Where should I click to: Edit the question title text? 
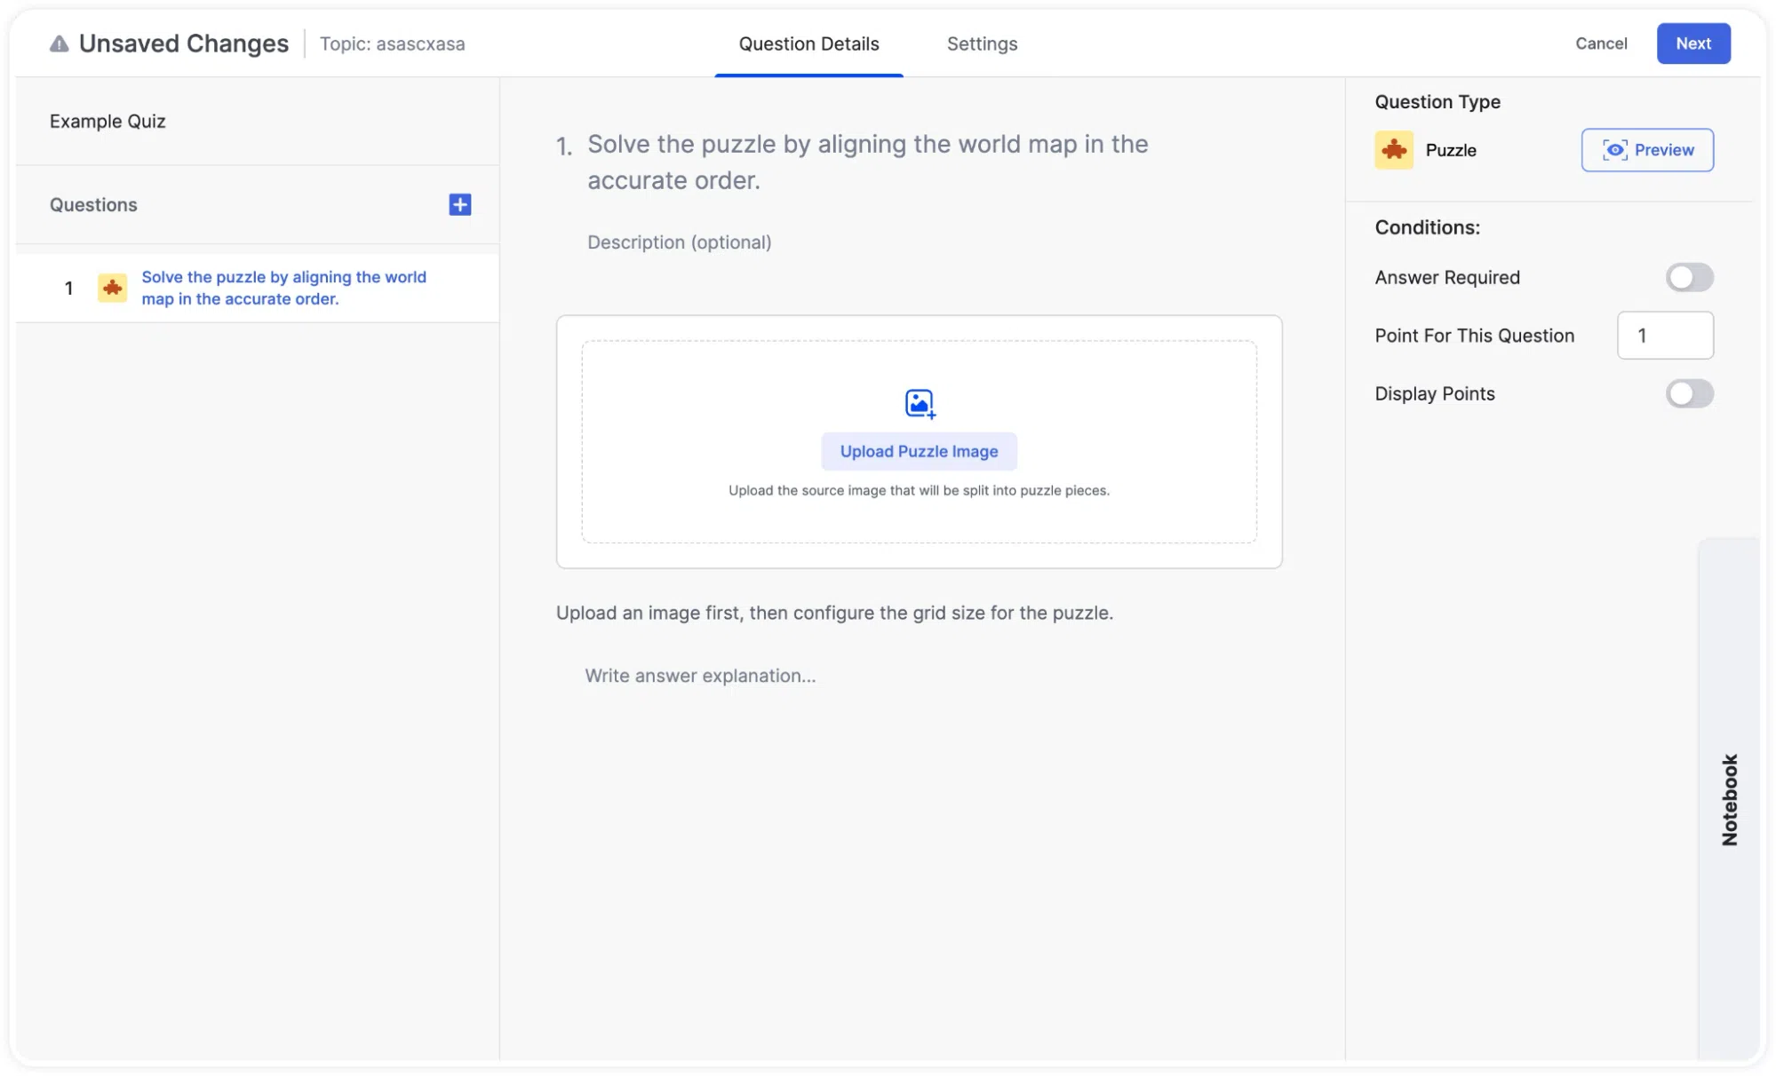(x=868, y=162)
